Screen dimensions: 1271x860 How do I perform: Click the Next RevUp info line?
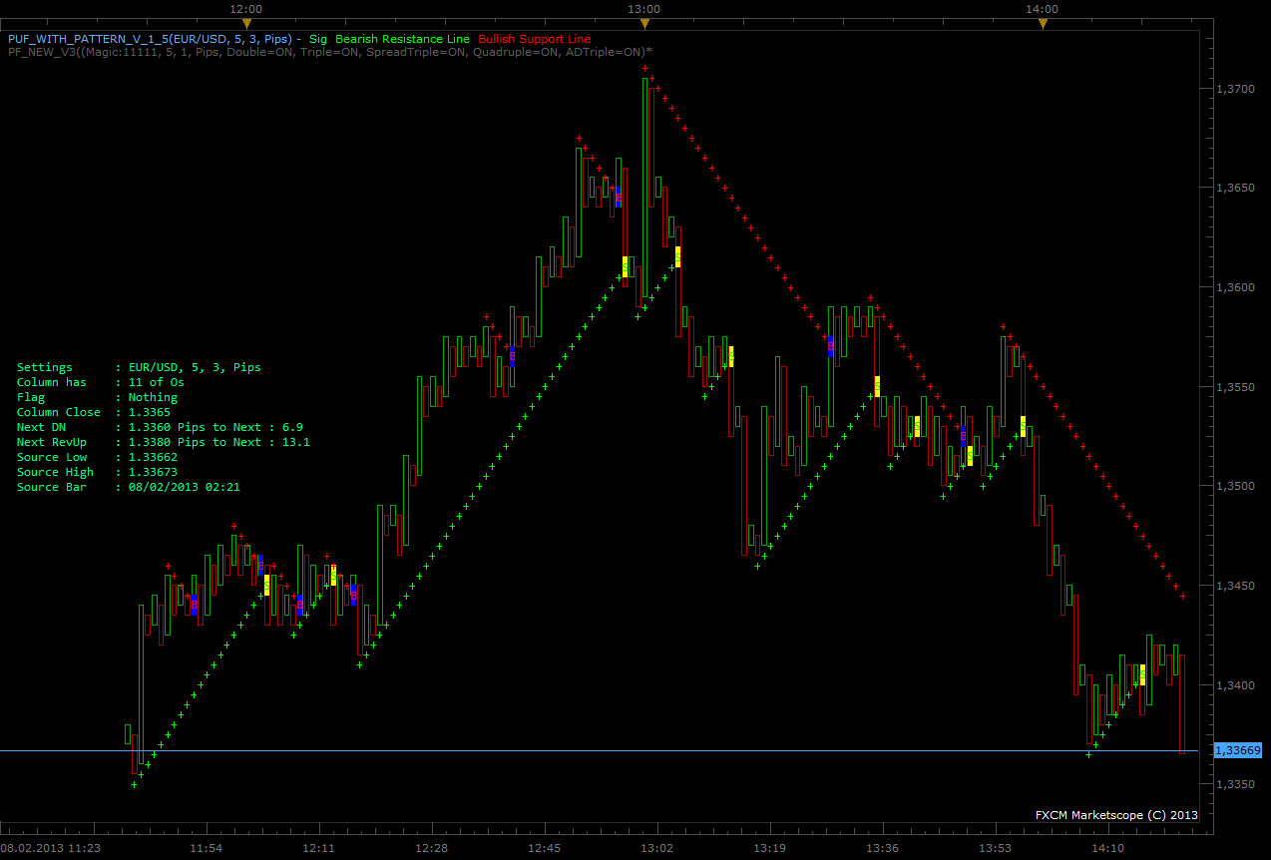(164, 442)
